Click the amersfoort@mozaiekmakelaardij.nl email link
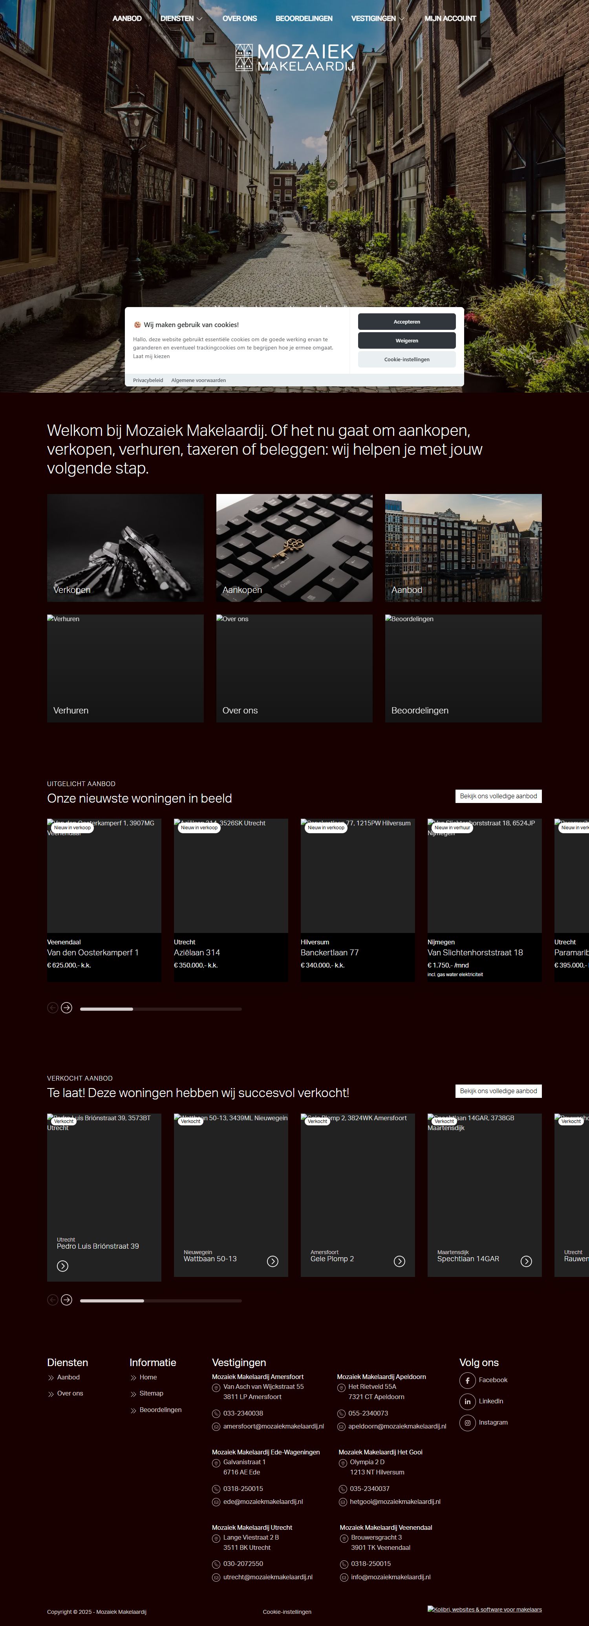 273,1427
